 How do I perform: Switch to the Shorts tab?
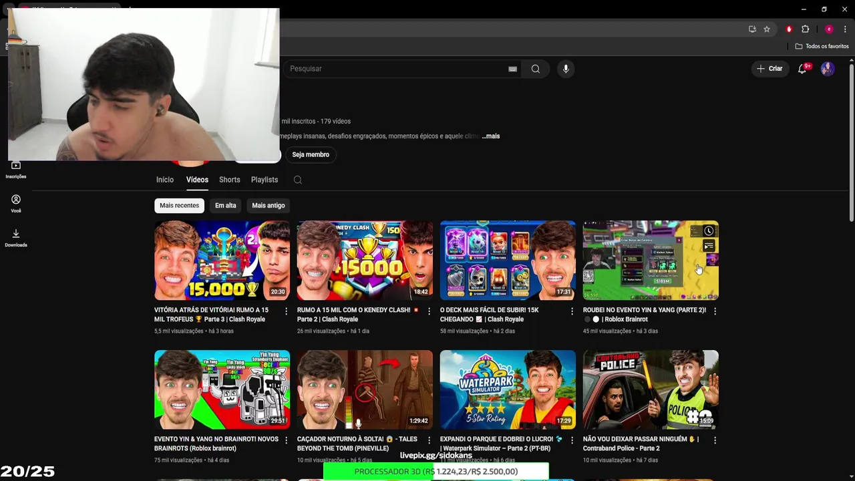coord(229,180)
